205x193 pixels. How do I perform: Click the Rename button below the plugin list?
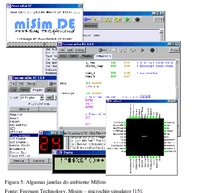[39, 161]
